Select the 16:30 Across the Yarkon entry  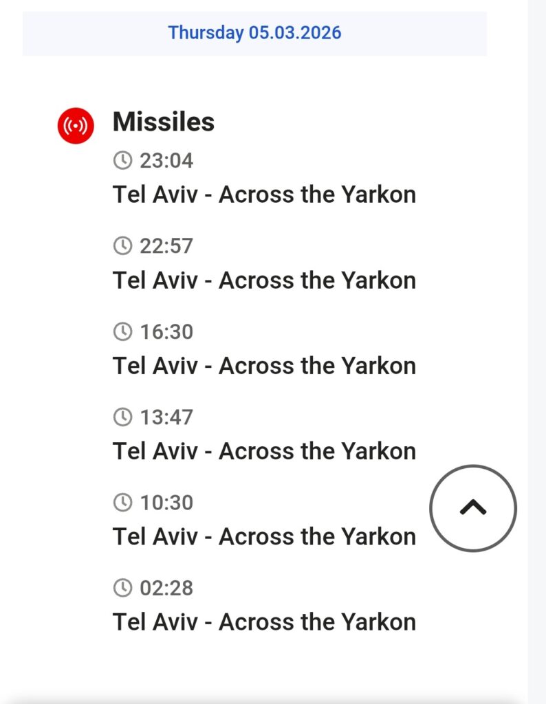coord(264,366)
